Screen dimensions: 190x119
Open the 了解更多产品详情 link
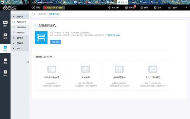tap(113, 35)
